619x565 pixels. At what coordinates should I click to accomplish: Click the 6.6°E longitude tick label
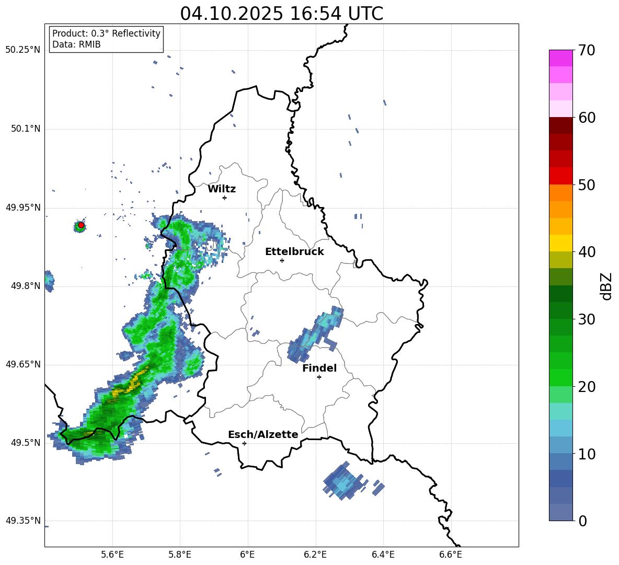(451, 555)
